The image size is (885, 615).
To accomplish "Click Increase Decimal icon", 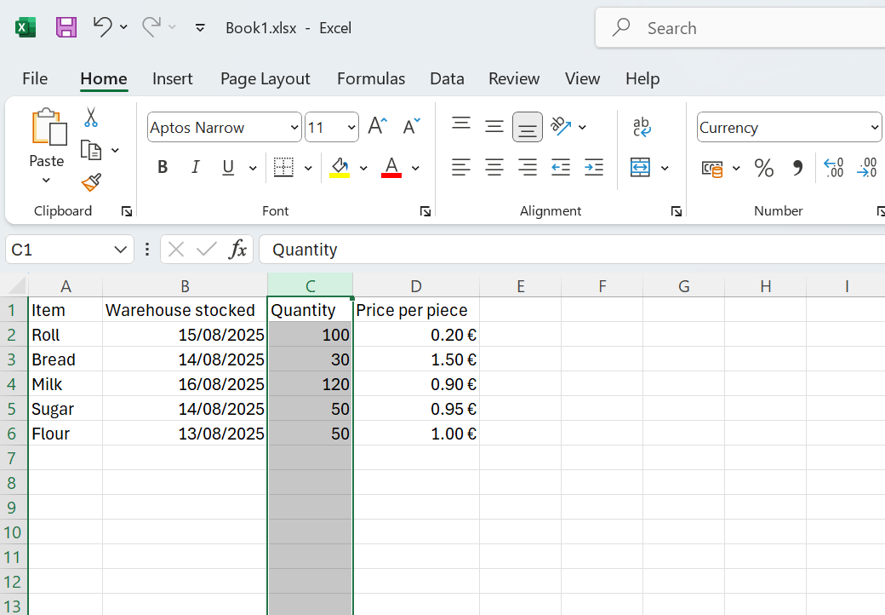I will (x=834, y=168).
